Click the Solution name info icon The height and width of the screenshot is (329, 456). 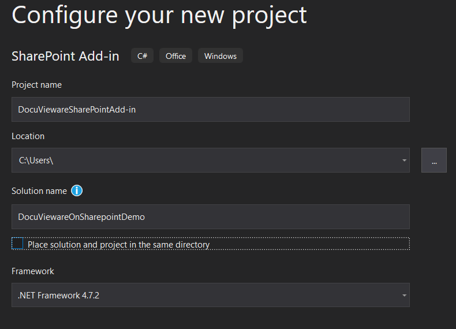tap(77, 191)
